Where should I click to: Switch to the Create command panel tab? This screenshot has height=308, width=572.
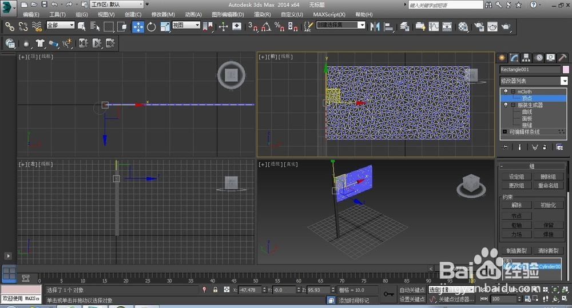(502, 58)
